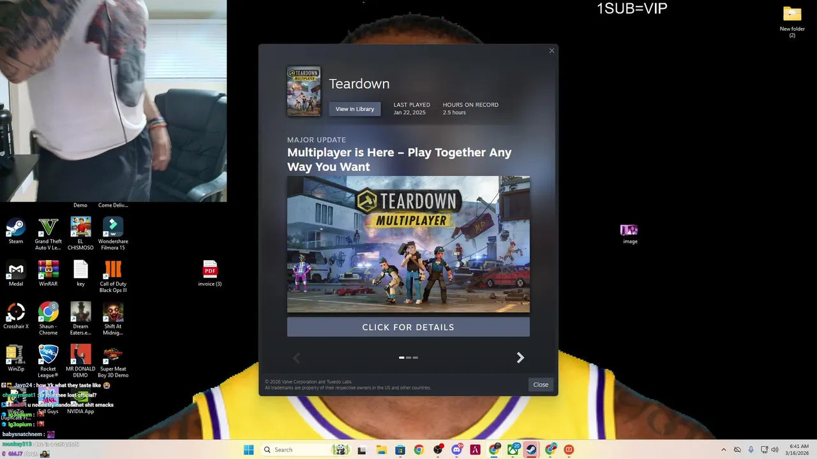Click the 'Teardown' title text
This screenshot has height=459, width=817.
(x=359, y=84)
